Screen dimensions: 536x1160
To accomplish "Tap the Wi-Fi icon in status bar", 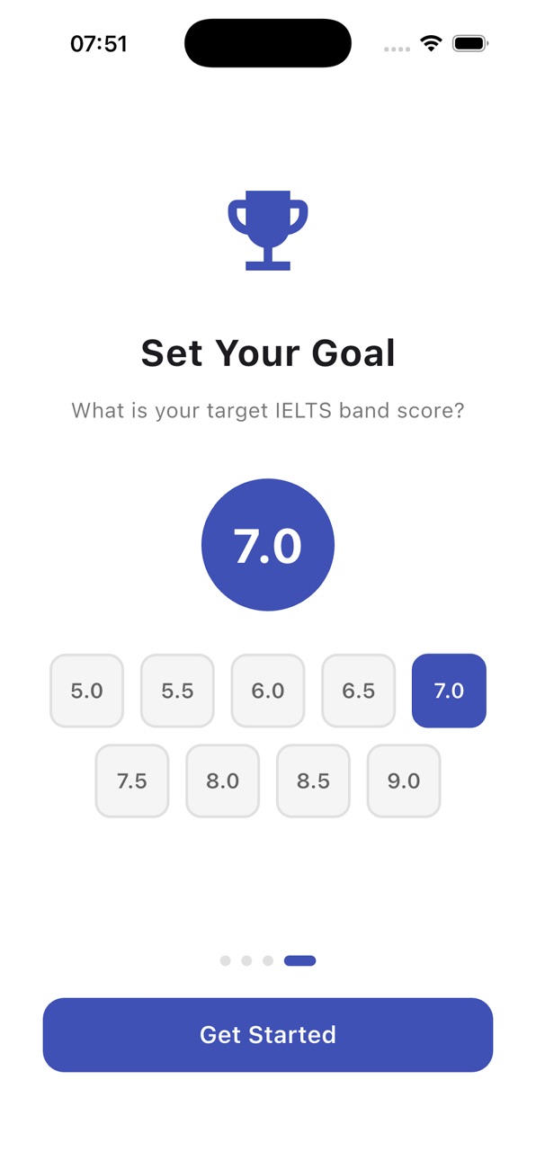I will coord(432,43).
